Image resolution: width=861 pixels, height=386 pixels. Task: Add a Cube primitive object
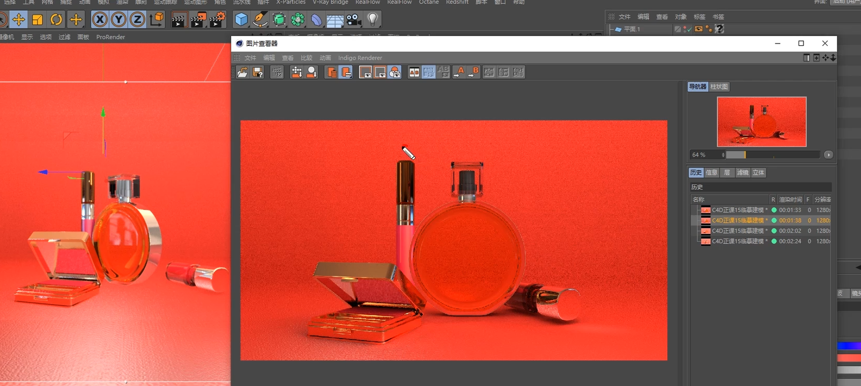242,20
